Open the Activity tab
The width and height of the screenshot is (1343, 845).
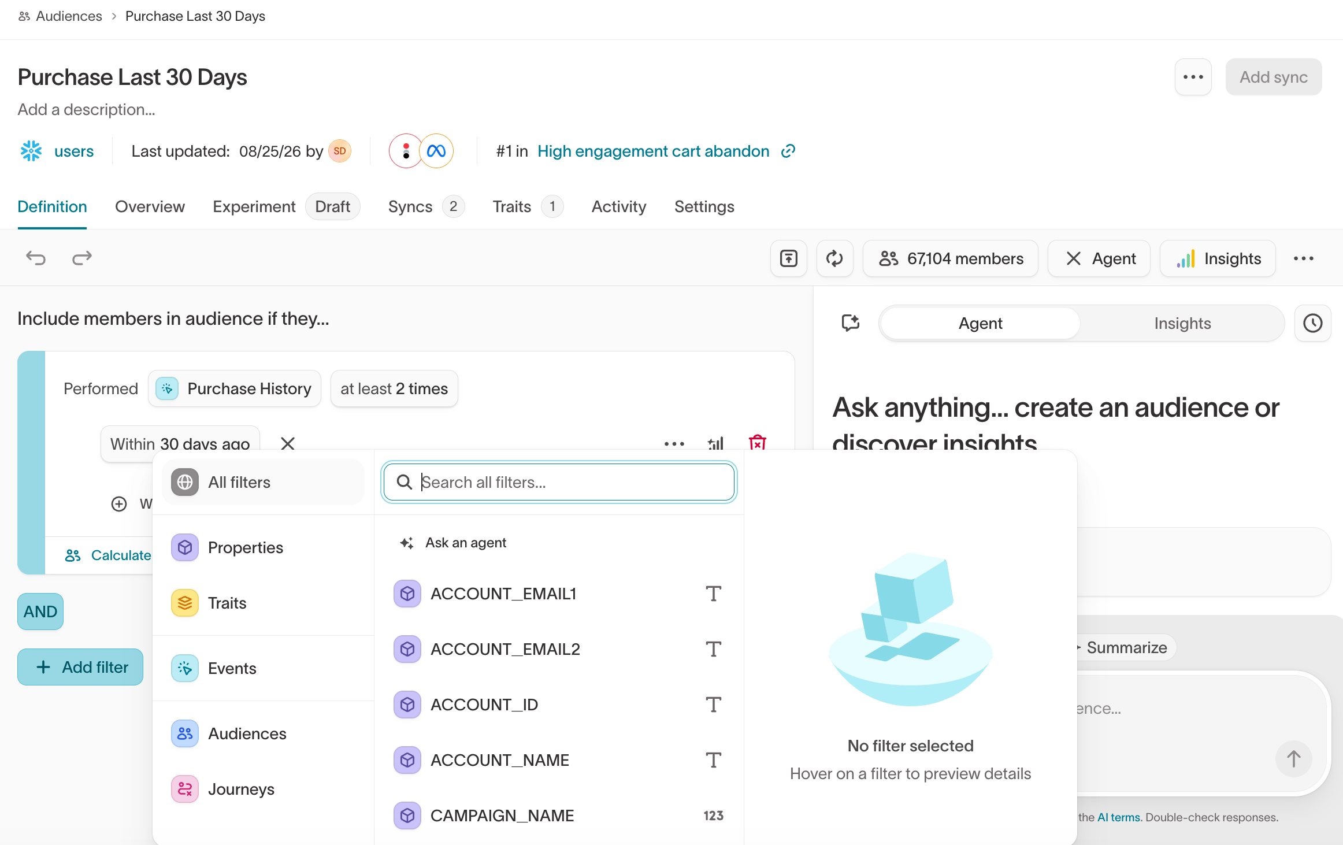click(619, 206)
